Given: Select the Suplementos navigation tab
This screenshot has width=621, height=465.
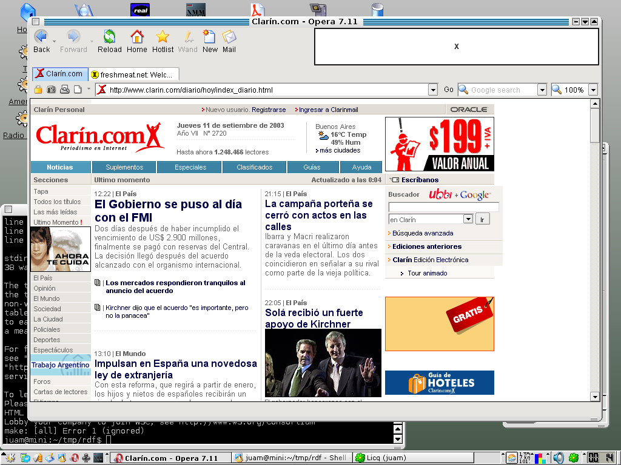Looking at the screenshot, I should tap(124, 167).
